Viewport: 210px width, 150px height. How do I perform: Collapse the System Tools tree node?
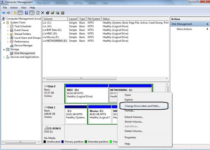pos(4,23)
